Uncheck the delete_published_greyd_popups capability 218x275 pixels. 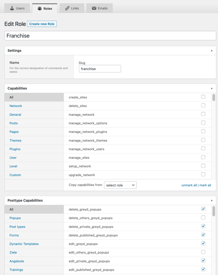pos(203,235)
